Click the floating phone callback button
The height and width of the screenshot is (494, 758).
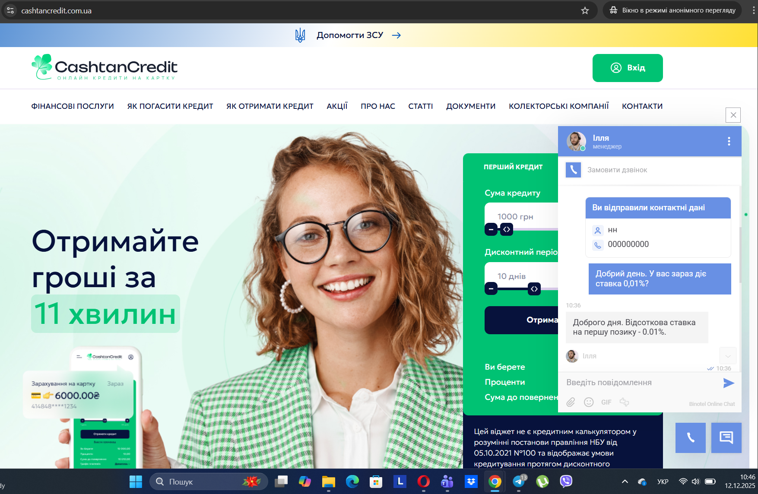691,438
